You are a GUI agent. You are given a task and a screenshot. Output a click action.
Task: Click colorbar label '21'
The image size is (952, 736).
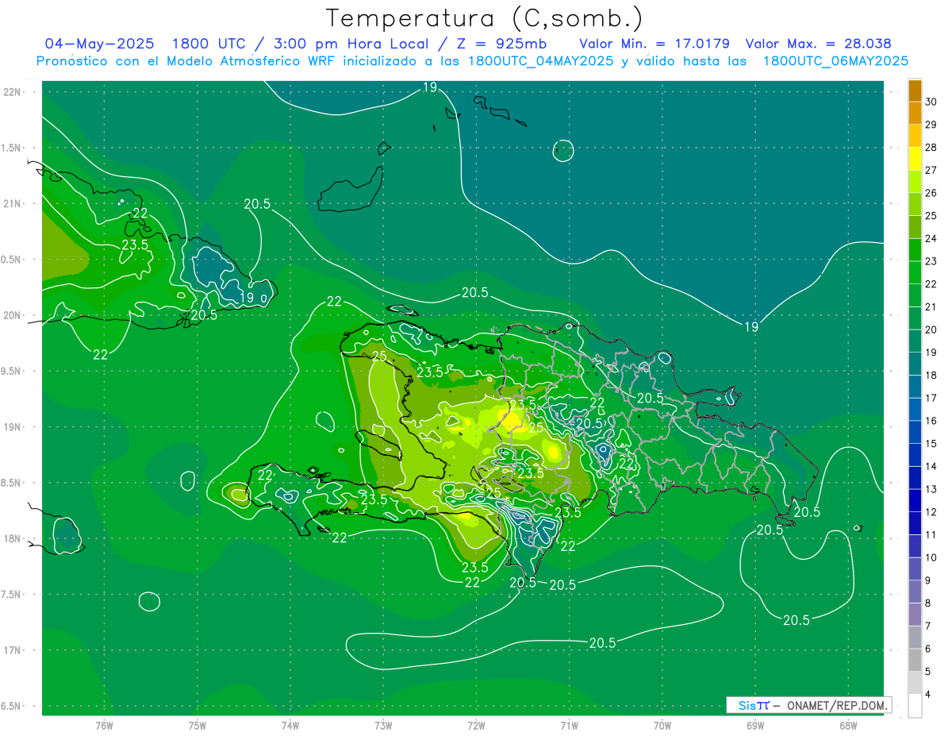(x=931, y=307)
